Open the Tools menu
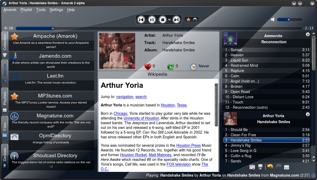The image size is (317, 180). point(41,10)
